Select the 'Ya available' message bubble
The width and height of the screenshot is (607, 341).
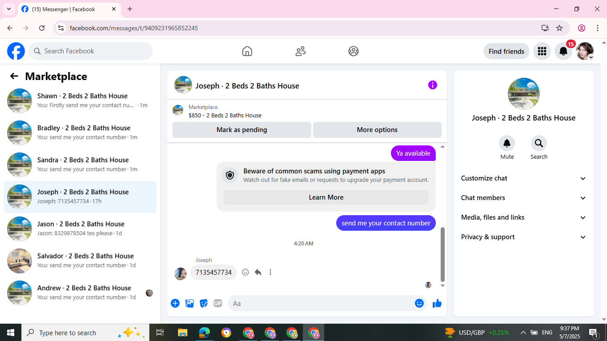(413, 153)
